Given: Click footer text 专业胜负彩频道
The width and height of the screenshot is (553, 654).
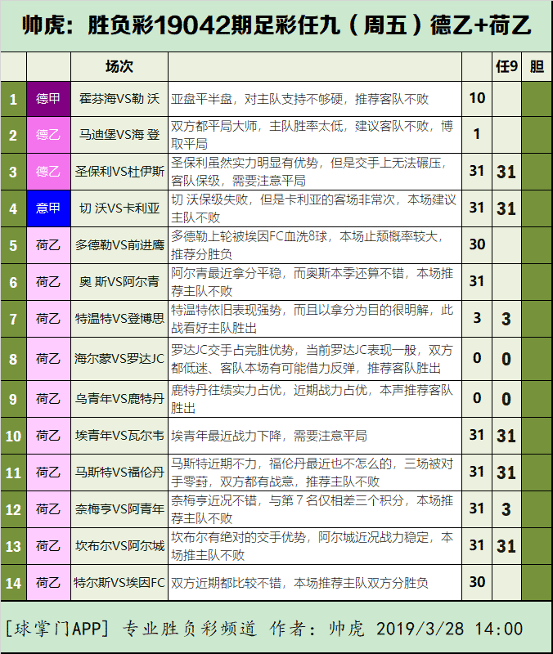Looking at the screenshot, I should (x=189, y=629).
